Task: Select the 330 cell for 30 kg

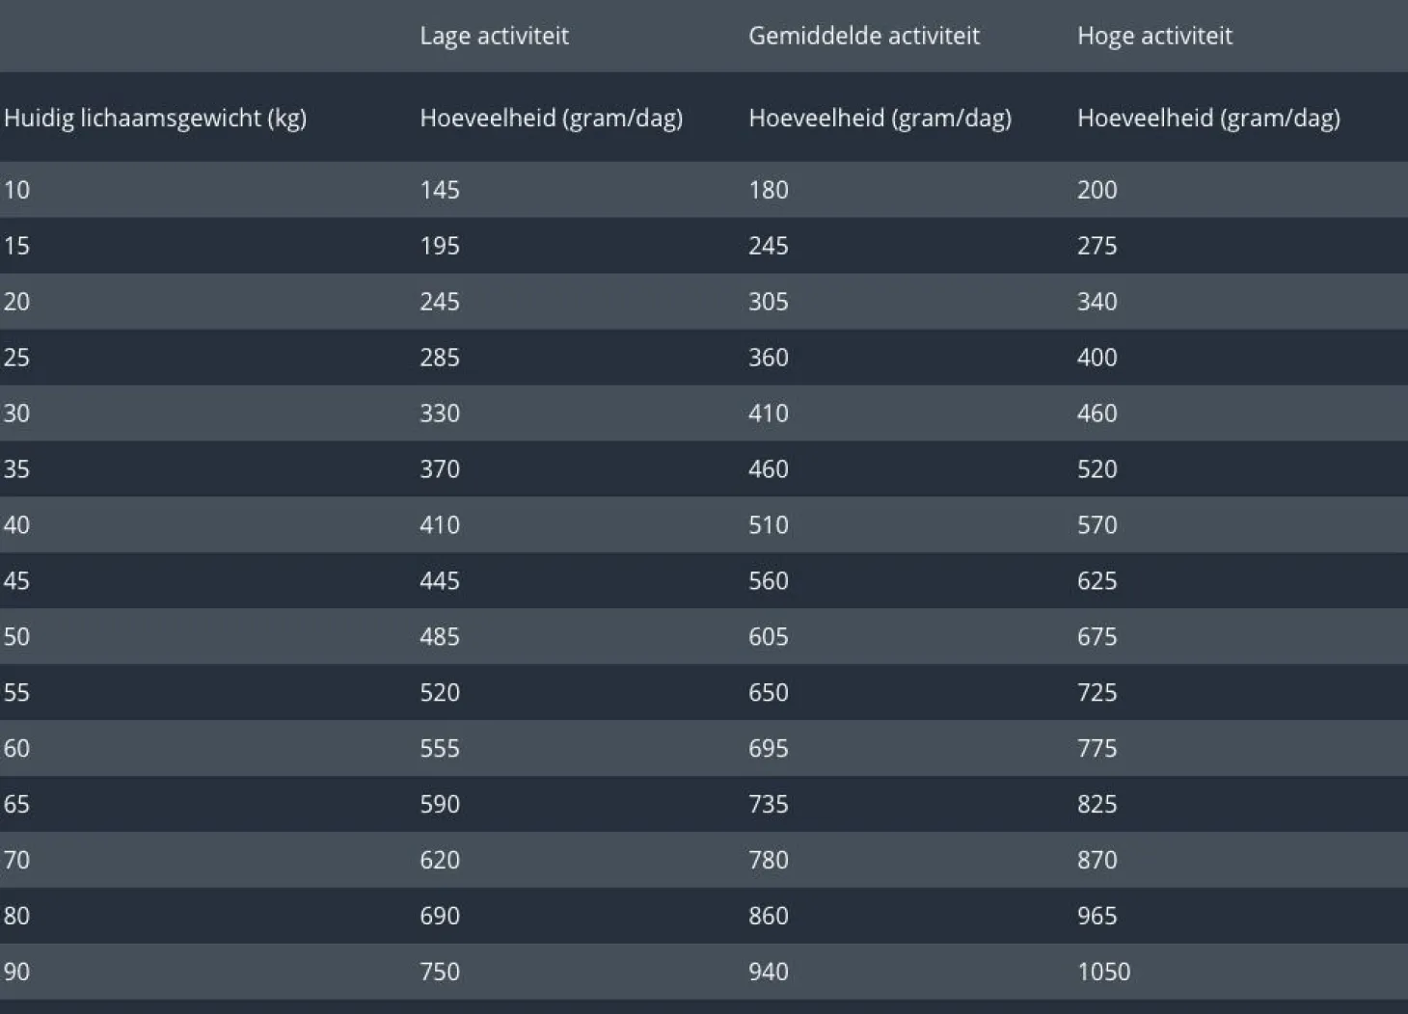Action: [x=440, y=414]
